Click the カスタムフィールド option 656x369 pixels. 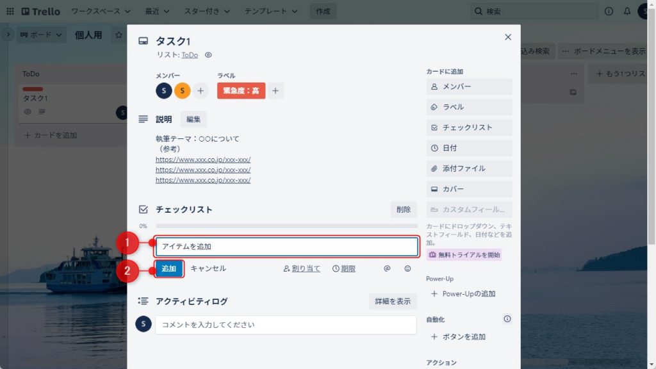coord(469,209)
